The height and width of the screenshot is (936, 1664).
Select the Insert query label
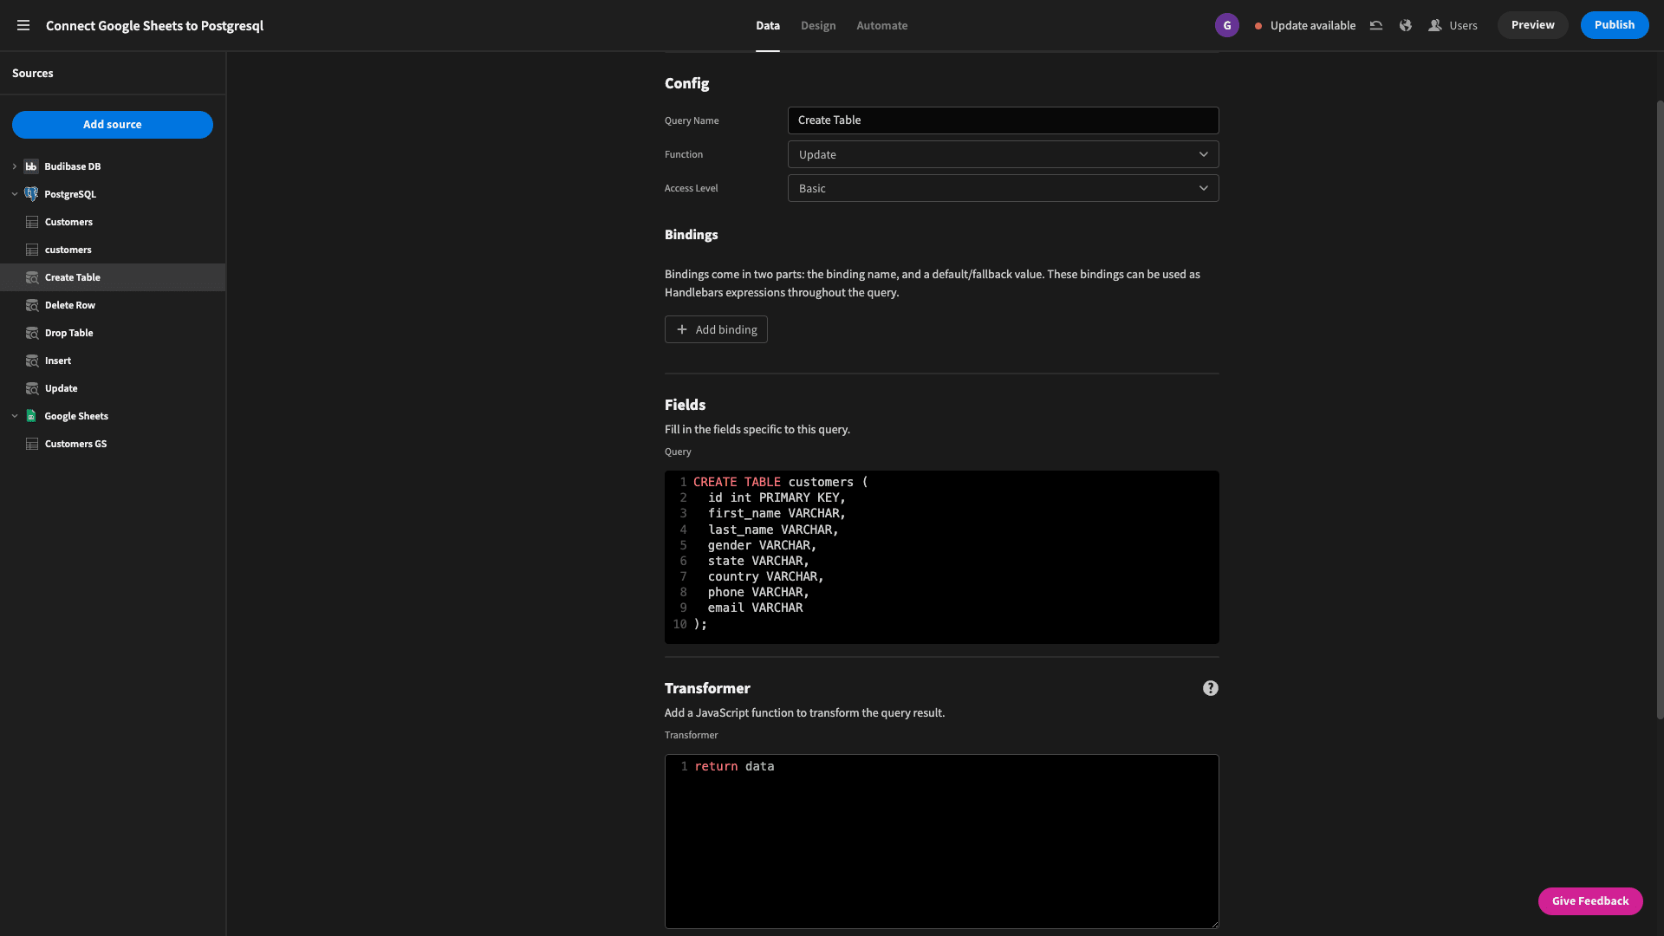(58, 361)
